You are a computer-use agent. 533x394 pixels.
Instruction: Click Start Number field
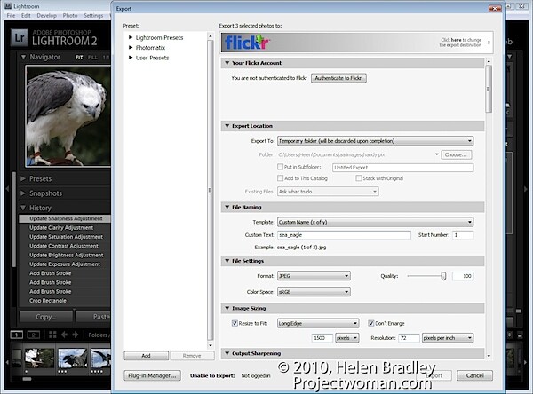pos(463,235)
